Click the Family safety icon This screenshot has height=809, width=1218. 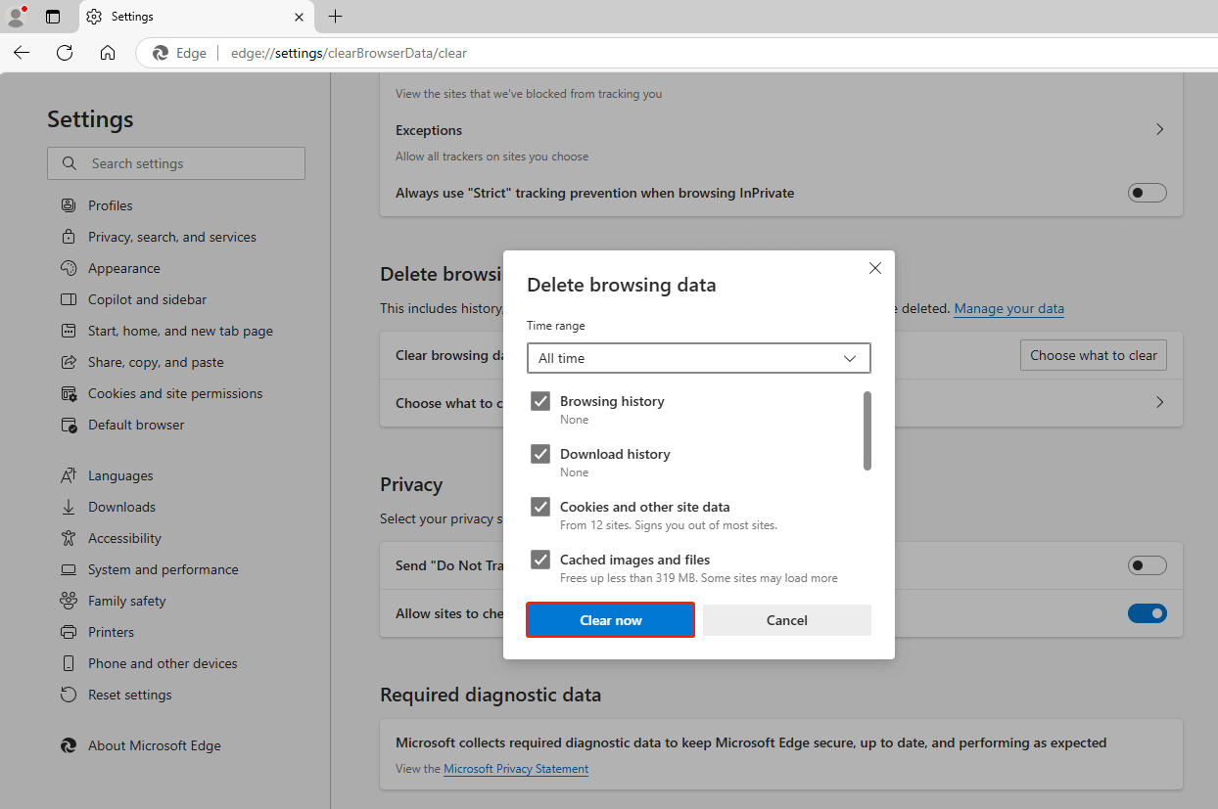69,601
